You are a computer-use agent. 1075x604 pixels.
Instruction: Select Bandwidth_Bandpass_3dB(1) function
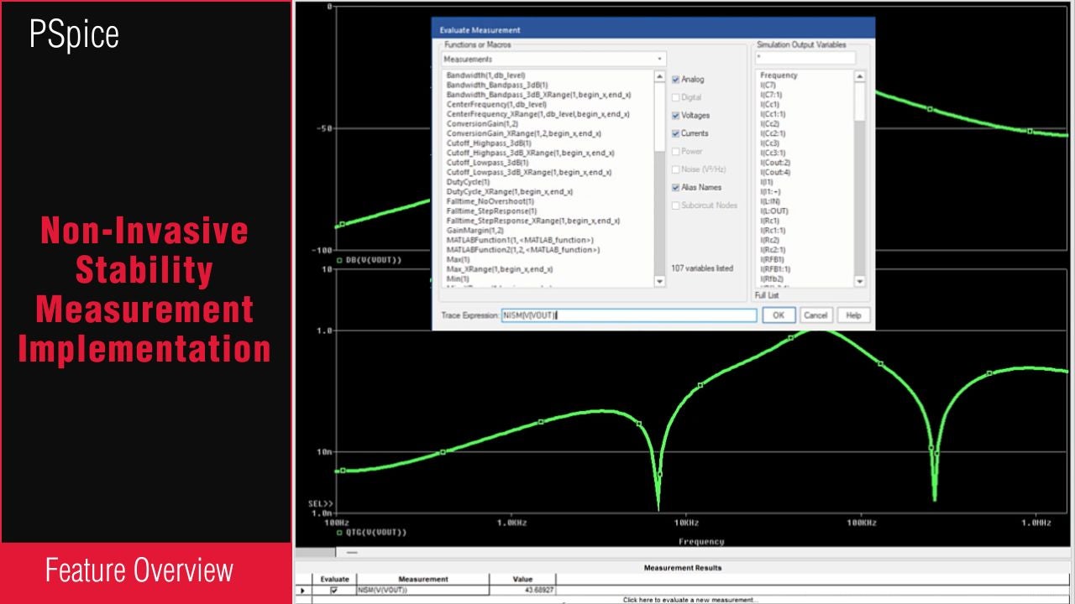tap(497, 85)
